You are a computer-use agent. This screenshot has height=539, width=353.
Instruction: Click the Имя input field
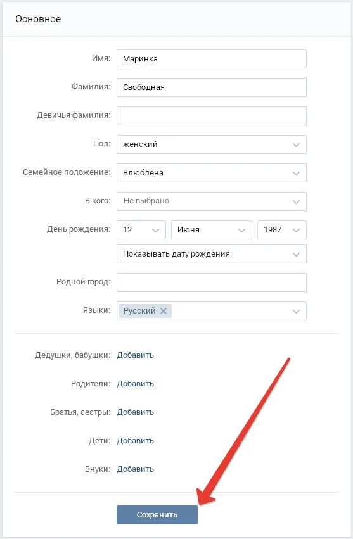pos(211,59)
